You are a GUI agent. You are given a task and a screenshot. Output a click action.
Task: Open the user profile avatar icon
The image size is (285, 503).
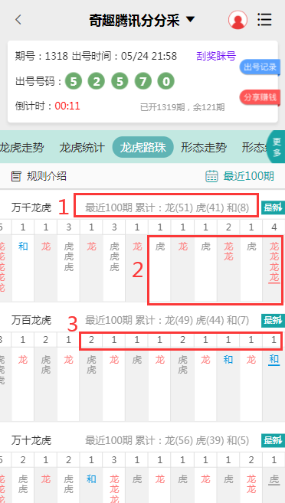tap(237, 20)
